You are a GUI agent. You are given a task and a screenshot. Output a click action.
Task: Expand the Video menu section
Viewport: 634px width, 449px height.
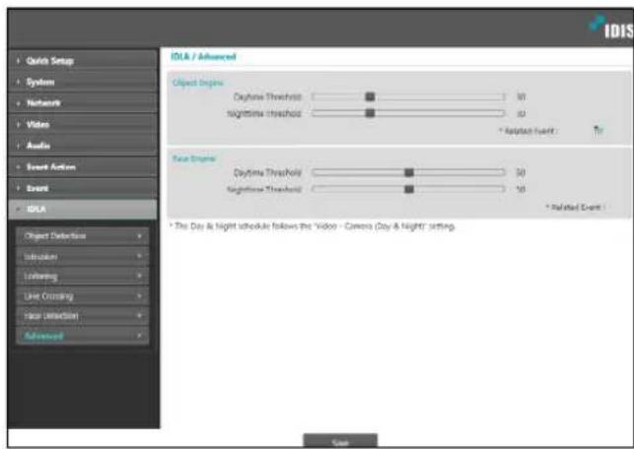click(x=83, y=124)
